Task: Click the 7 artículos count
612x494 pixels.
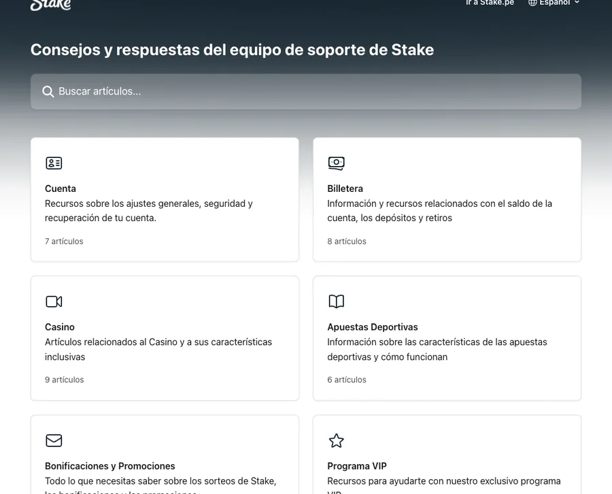Action: (x=64, y=242)
